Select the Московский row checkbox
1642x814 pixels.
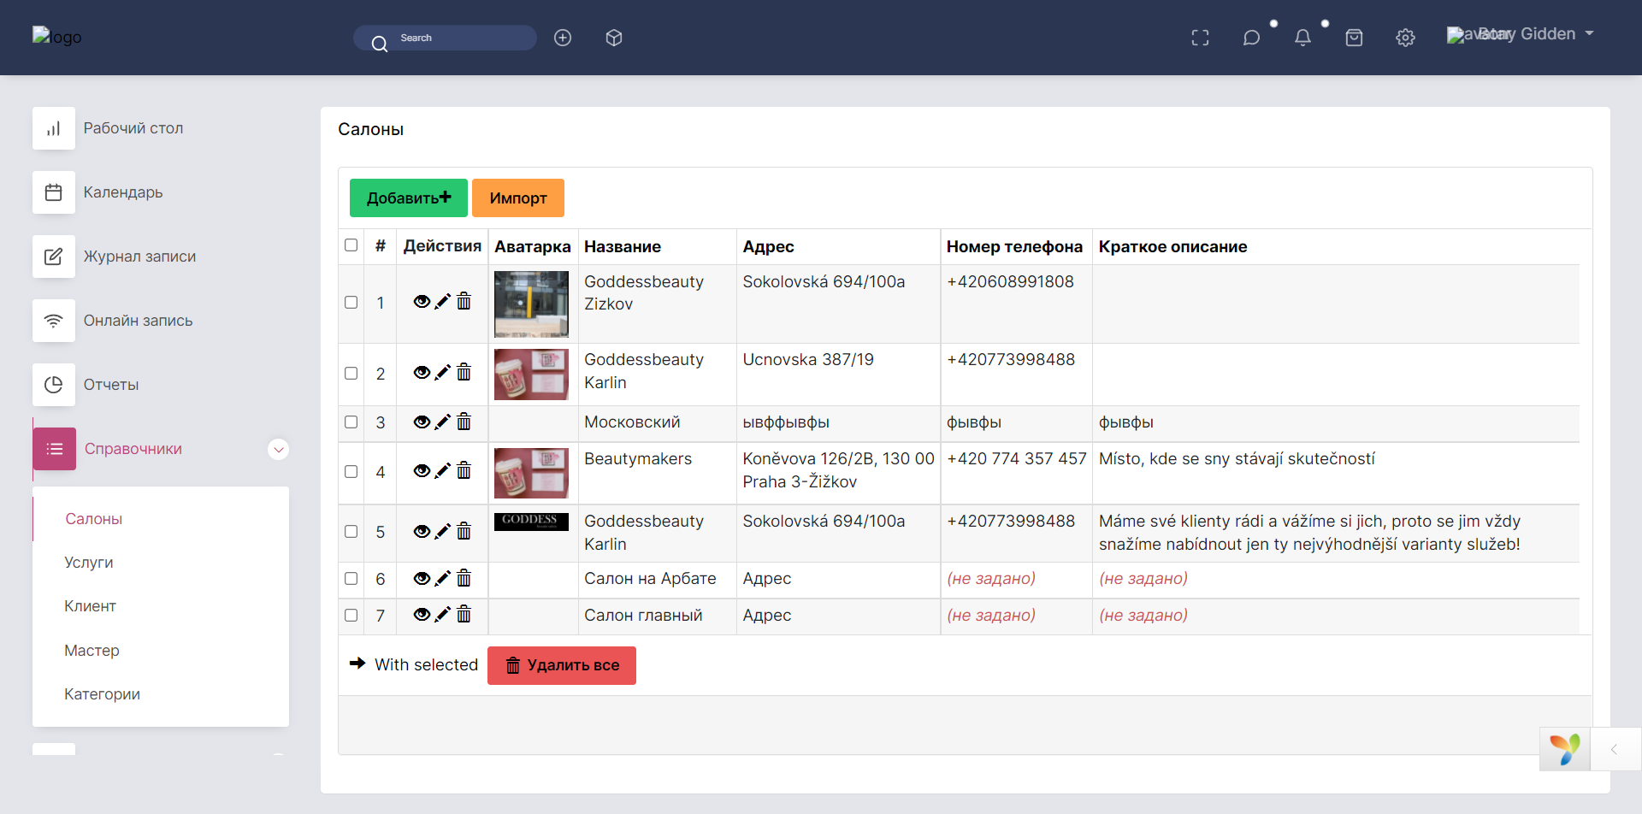tap(351, 422)
